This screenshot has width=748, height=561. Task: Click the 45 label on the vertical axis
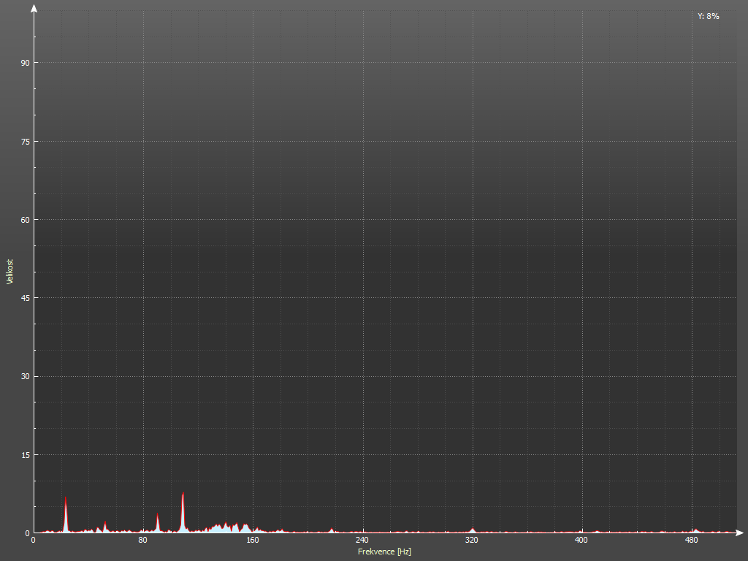[25, 298]
